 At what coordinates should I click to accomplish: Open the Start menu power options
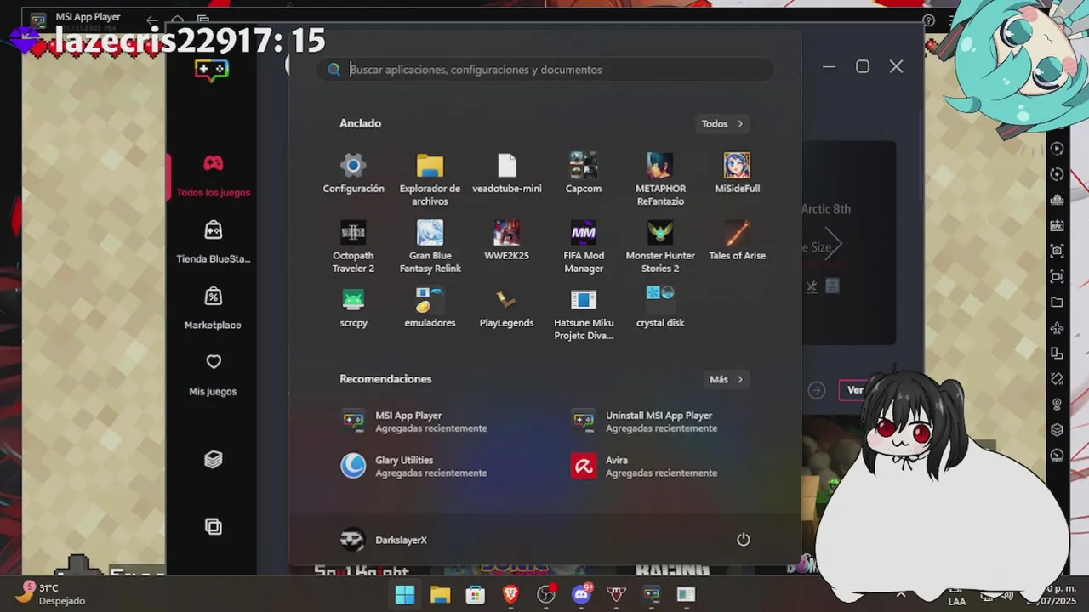pos(743,540)
